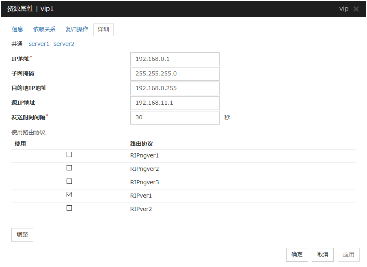This screenshot has height=267, width=367.
Task: Focus the 目的地IP地址 text box
Action: coord(175,88)
